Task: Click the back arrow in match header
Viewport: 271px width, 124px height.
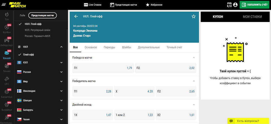Action: click(x=76, y=17)
